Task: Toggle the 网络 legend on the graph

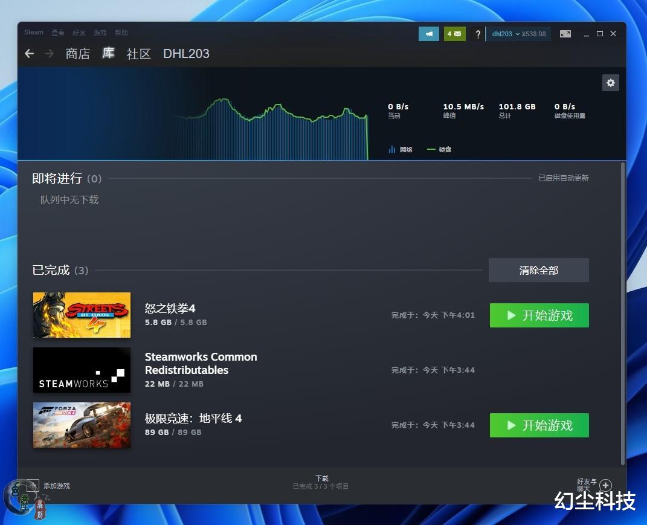Action: click(401, 149)
